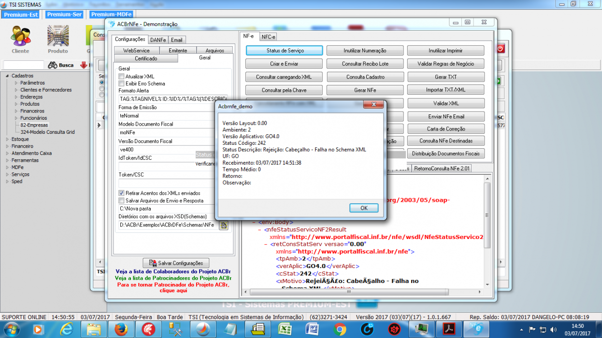Select the Premium-MDFe module tab

click(111, 14)
